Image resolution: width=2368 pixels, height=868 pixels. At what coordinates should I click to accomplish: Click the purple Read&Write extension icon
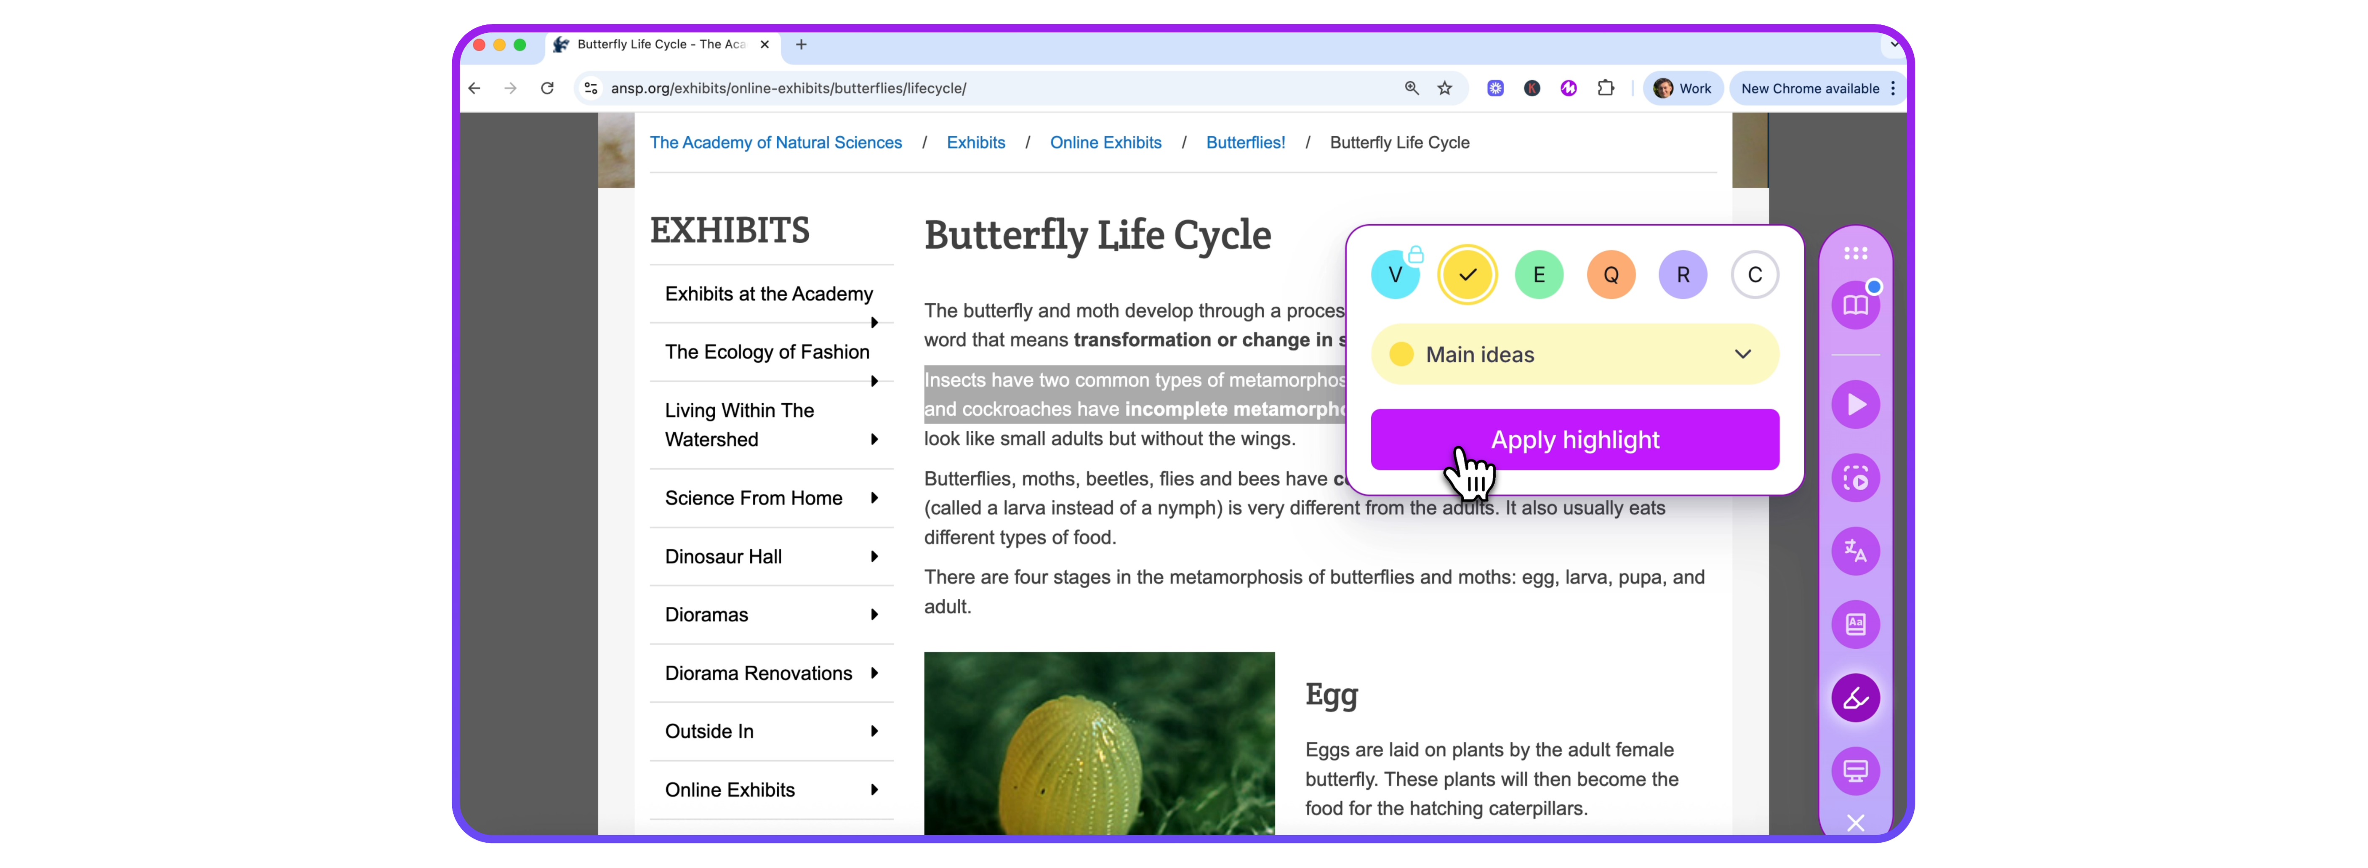click(x=1568, y=88)
